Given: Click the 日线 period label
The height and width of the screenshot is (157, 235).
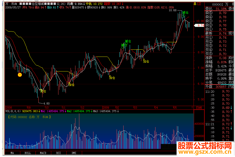Looking at the screenshot, I should (199, 108).
